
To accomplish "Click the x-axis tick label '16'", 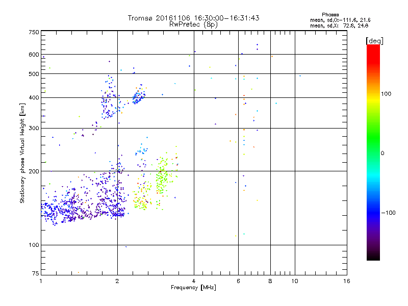I will coord(347,281).
